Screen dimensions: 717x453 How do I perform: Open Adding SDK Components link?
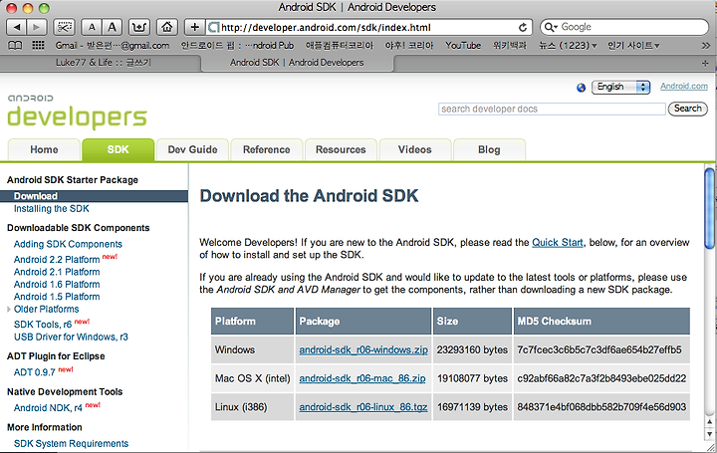pyautogui.click(x=68, y=244)
